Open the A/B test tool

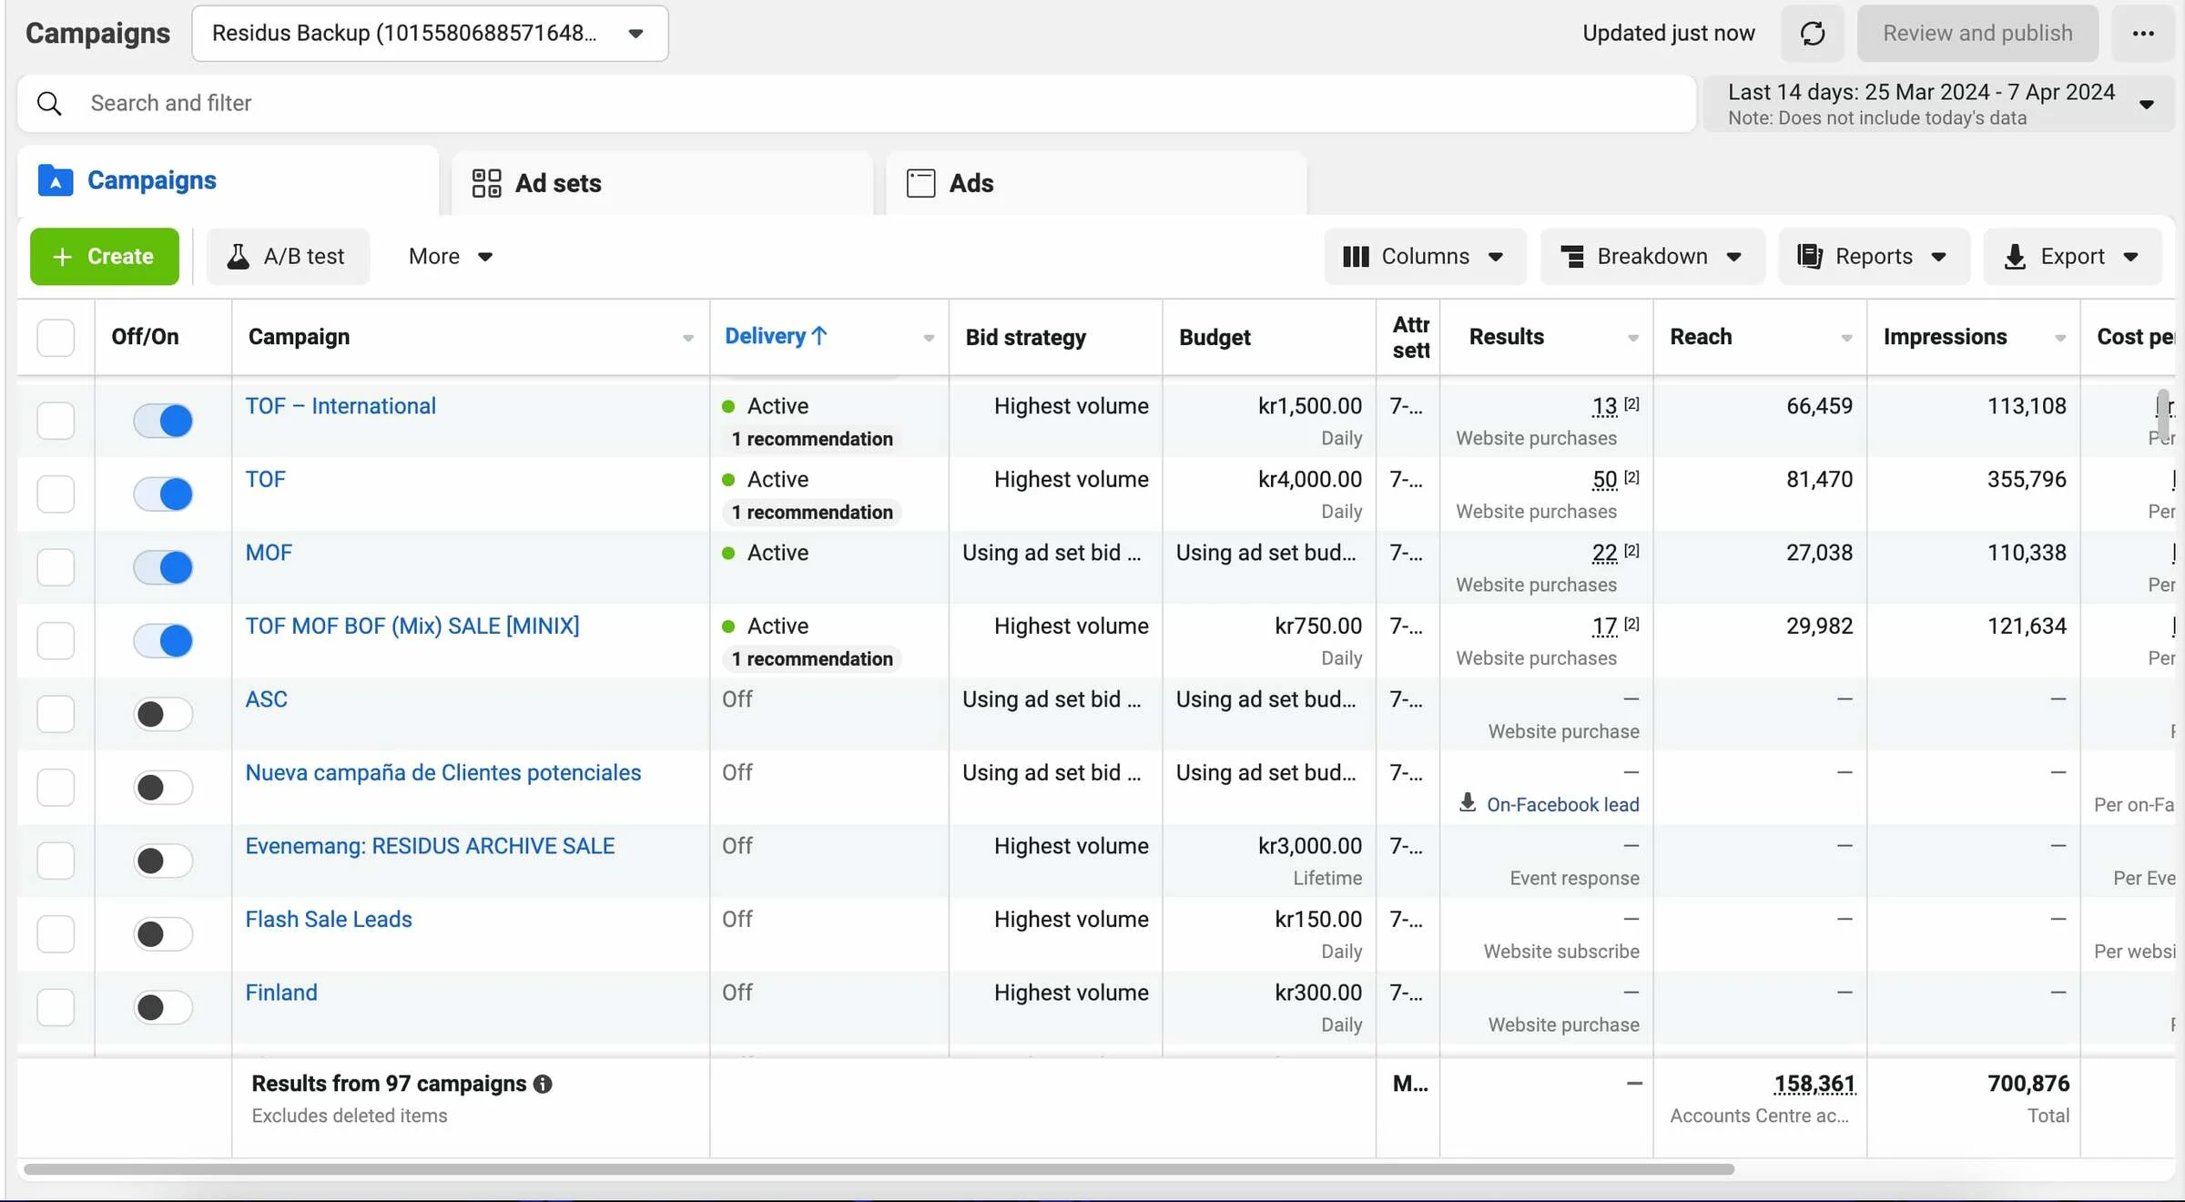(x=288, y=256)
